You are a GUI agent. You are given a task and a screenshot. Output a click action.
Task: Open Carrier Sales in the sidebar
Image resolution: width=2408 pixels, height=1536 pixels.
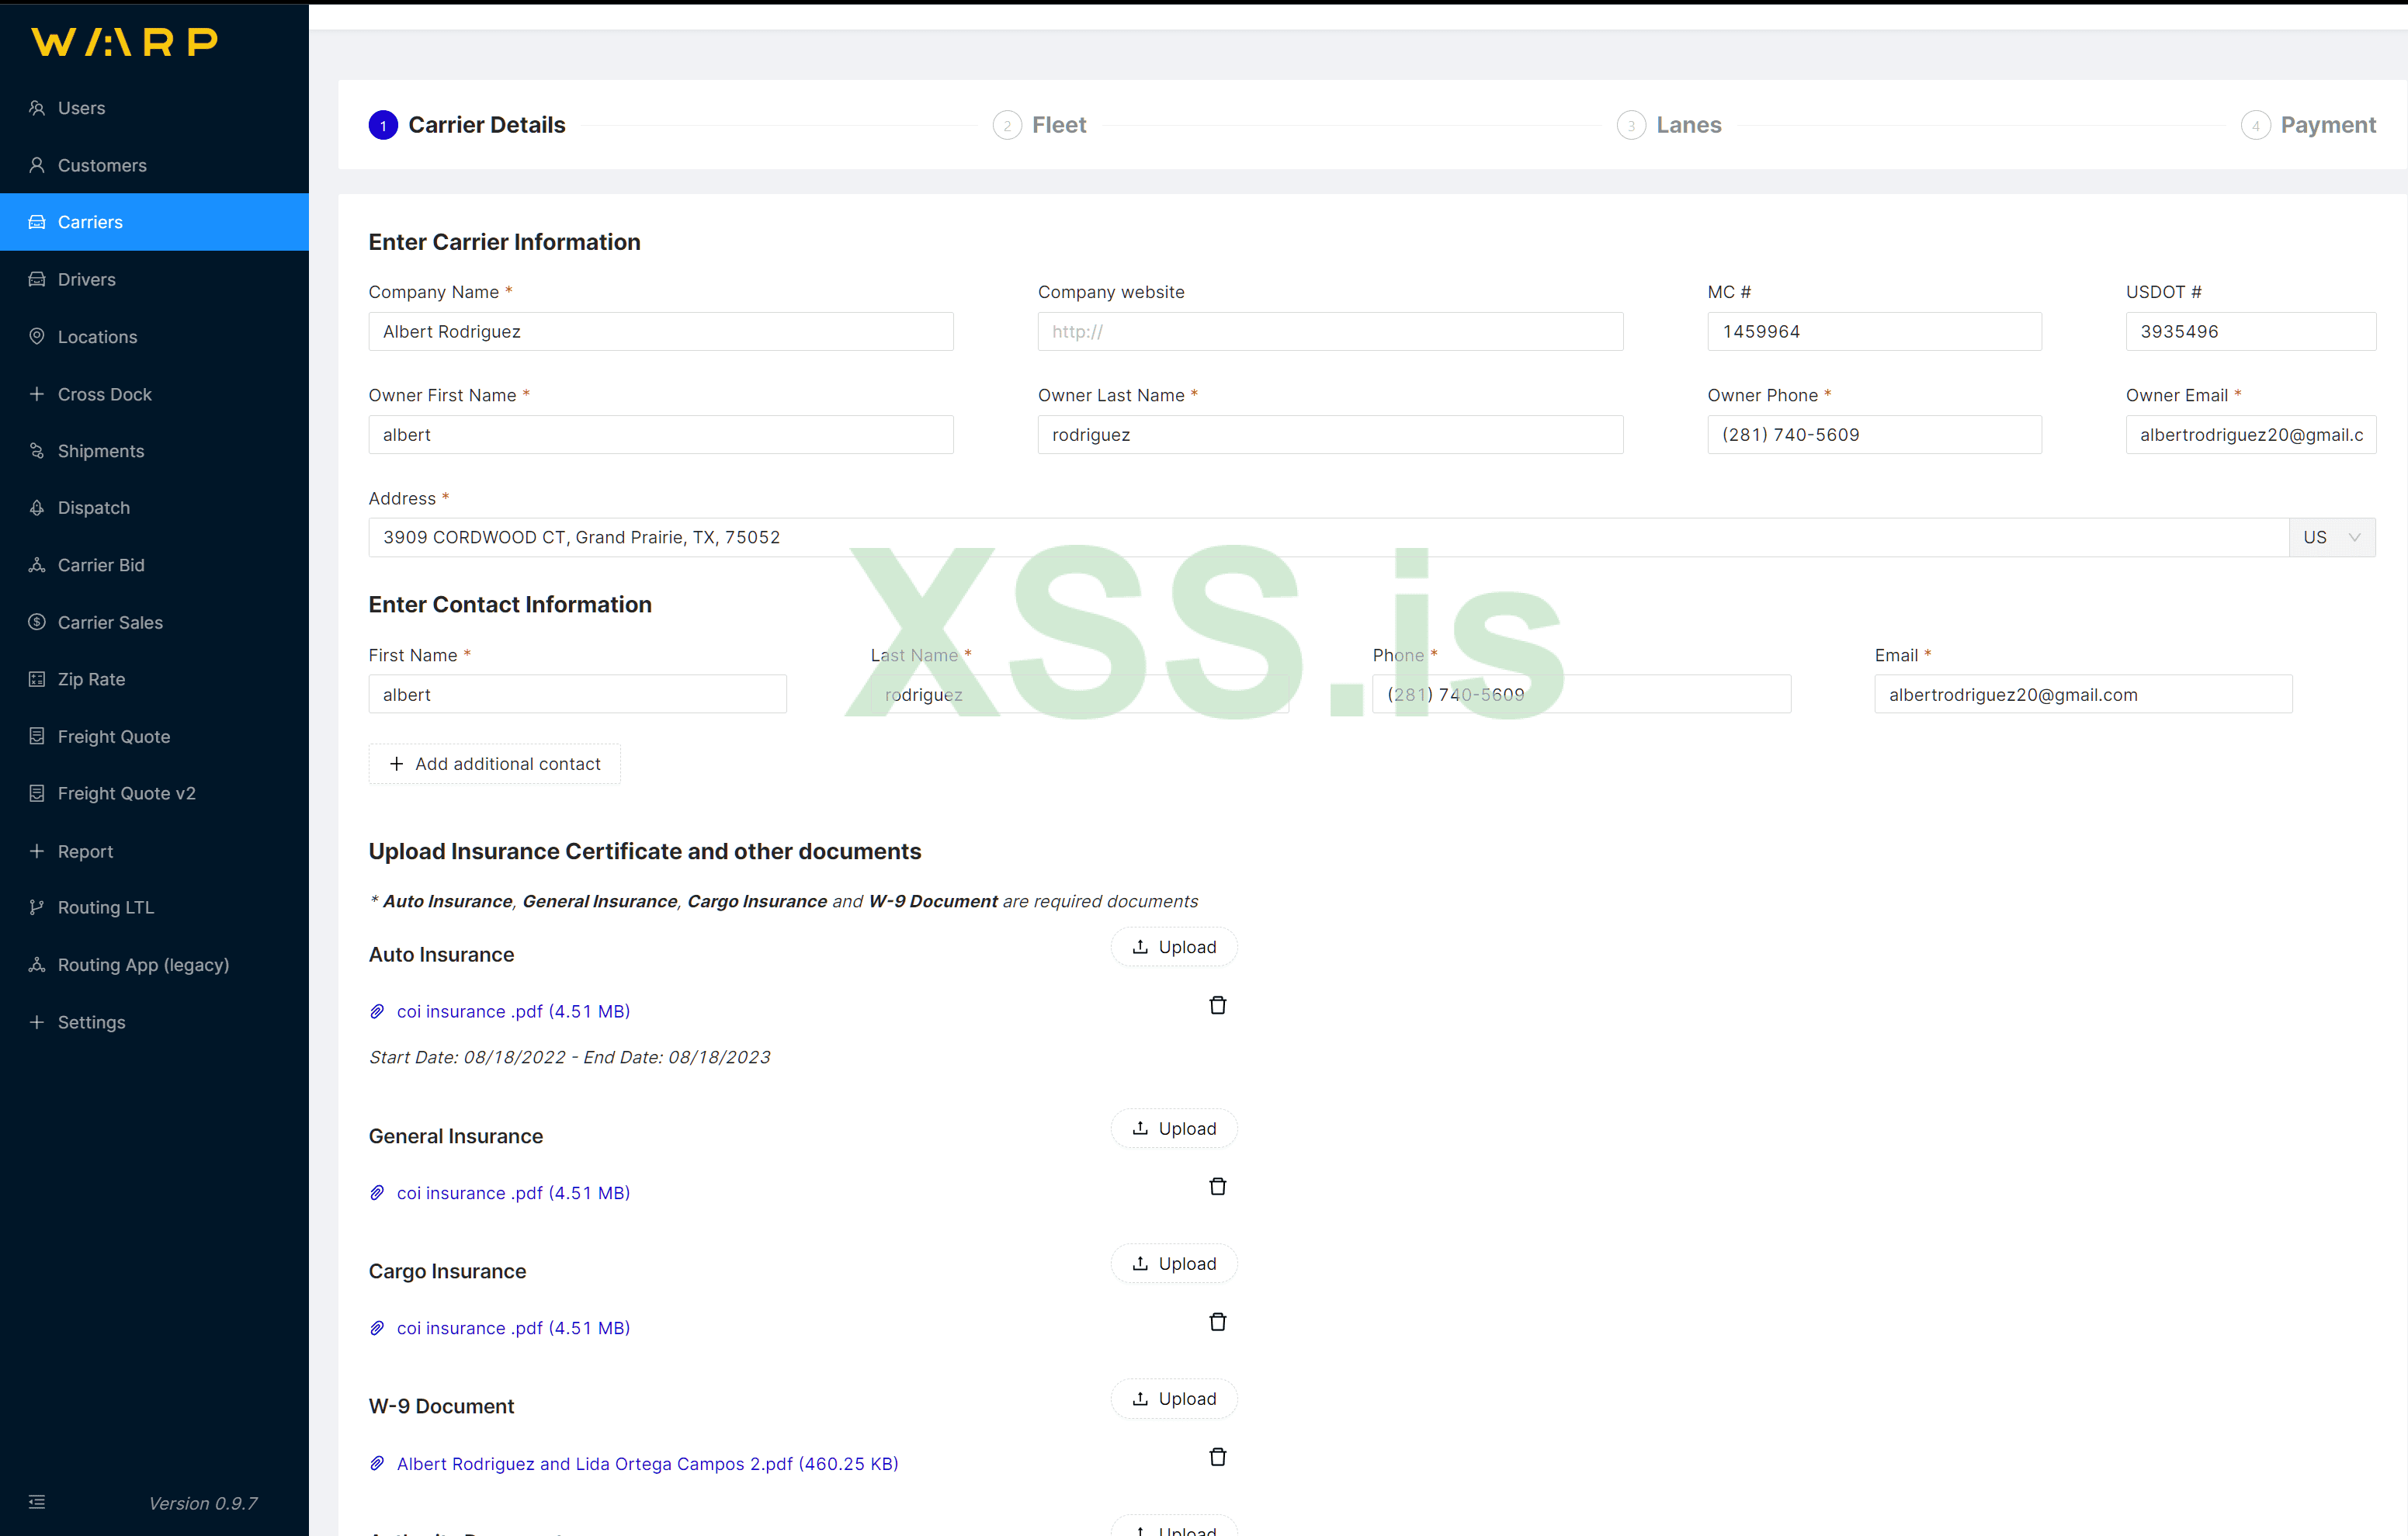[x=110, y=622]
